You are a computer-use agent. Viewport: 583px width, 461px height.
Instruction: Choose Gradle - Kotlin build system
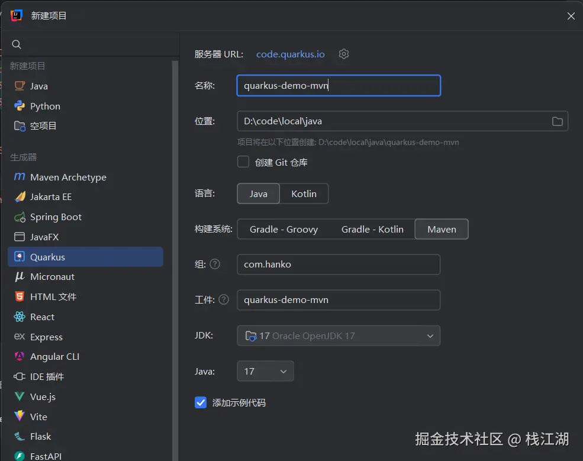point(372,230)
